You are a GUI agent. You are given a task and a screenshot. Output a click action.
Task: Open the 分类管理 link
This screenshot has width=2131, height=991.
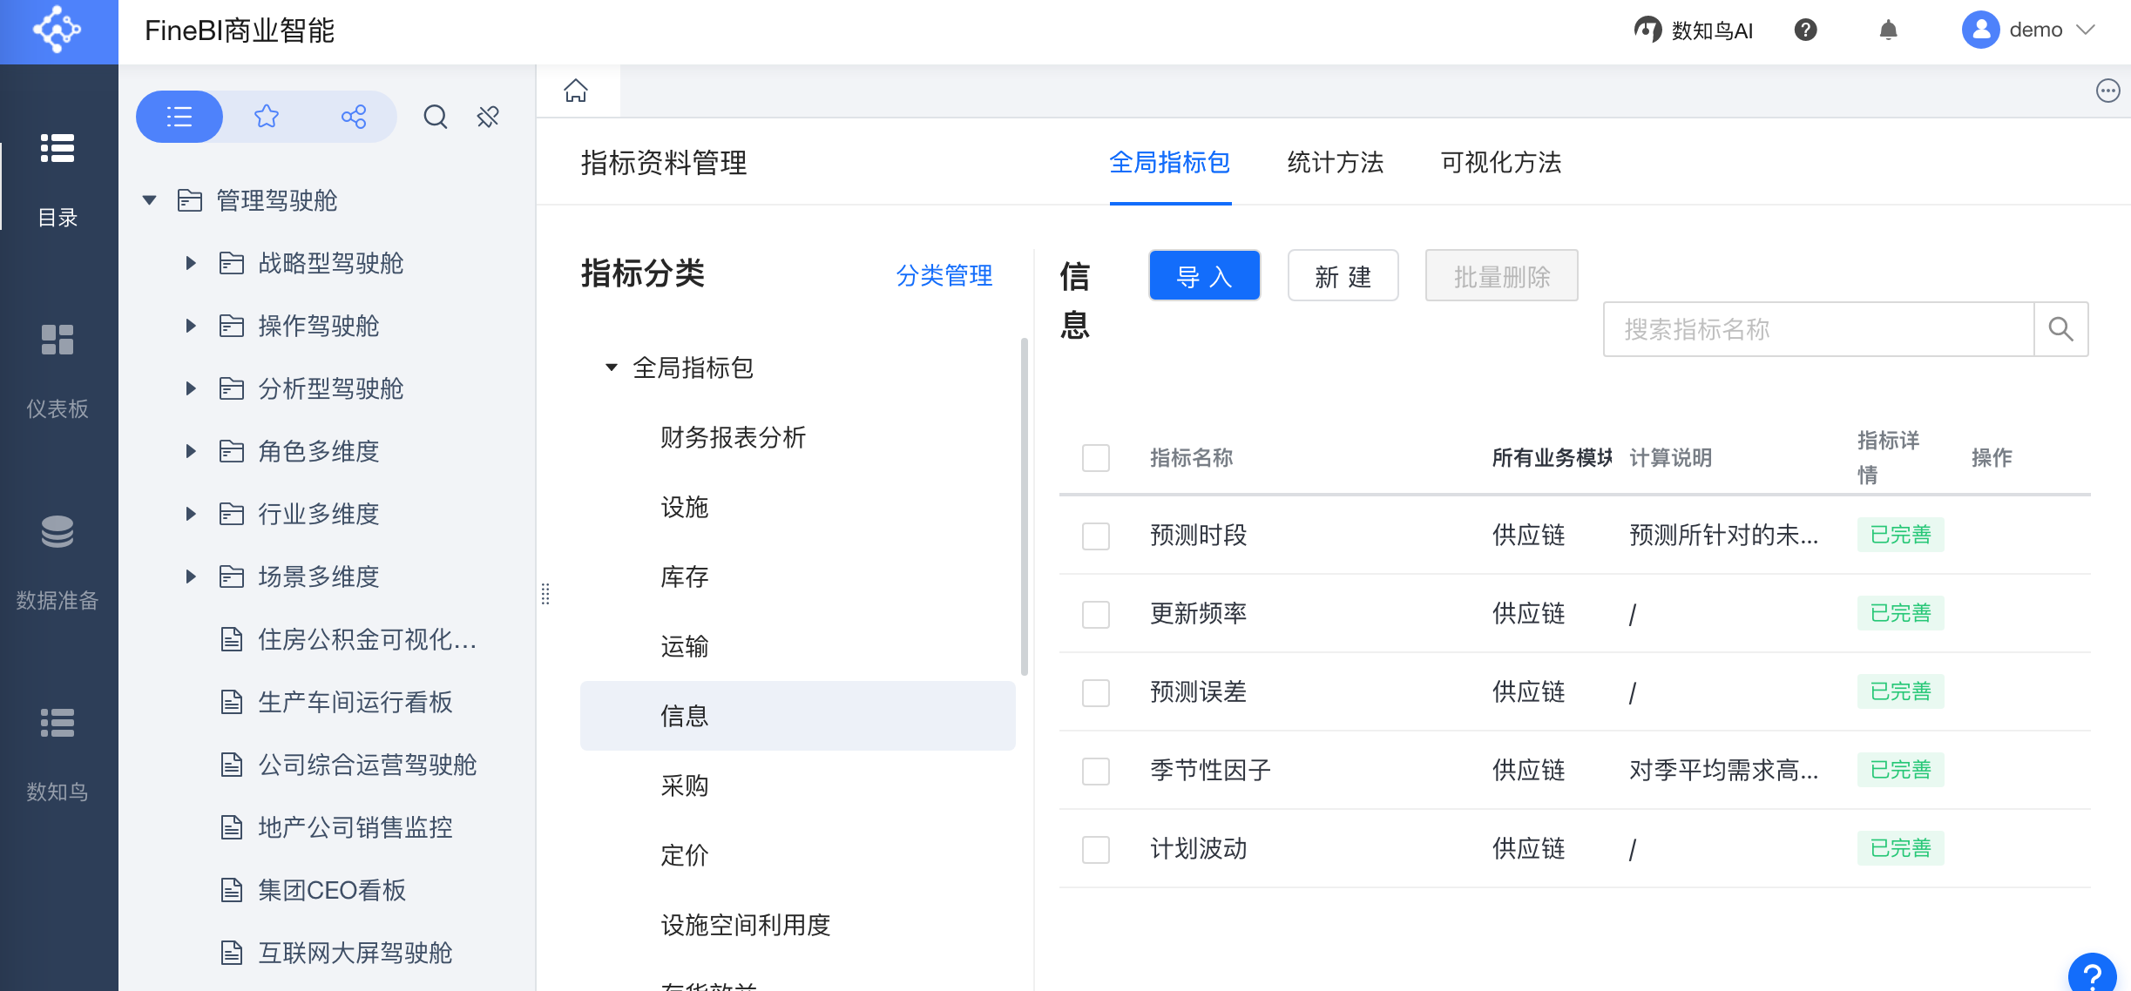coord(944,276)
